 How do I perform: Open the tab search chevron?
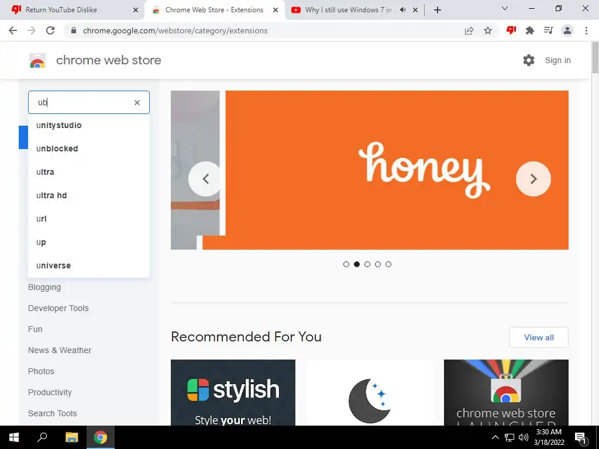click(505, 8)
